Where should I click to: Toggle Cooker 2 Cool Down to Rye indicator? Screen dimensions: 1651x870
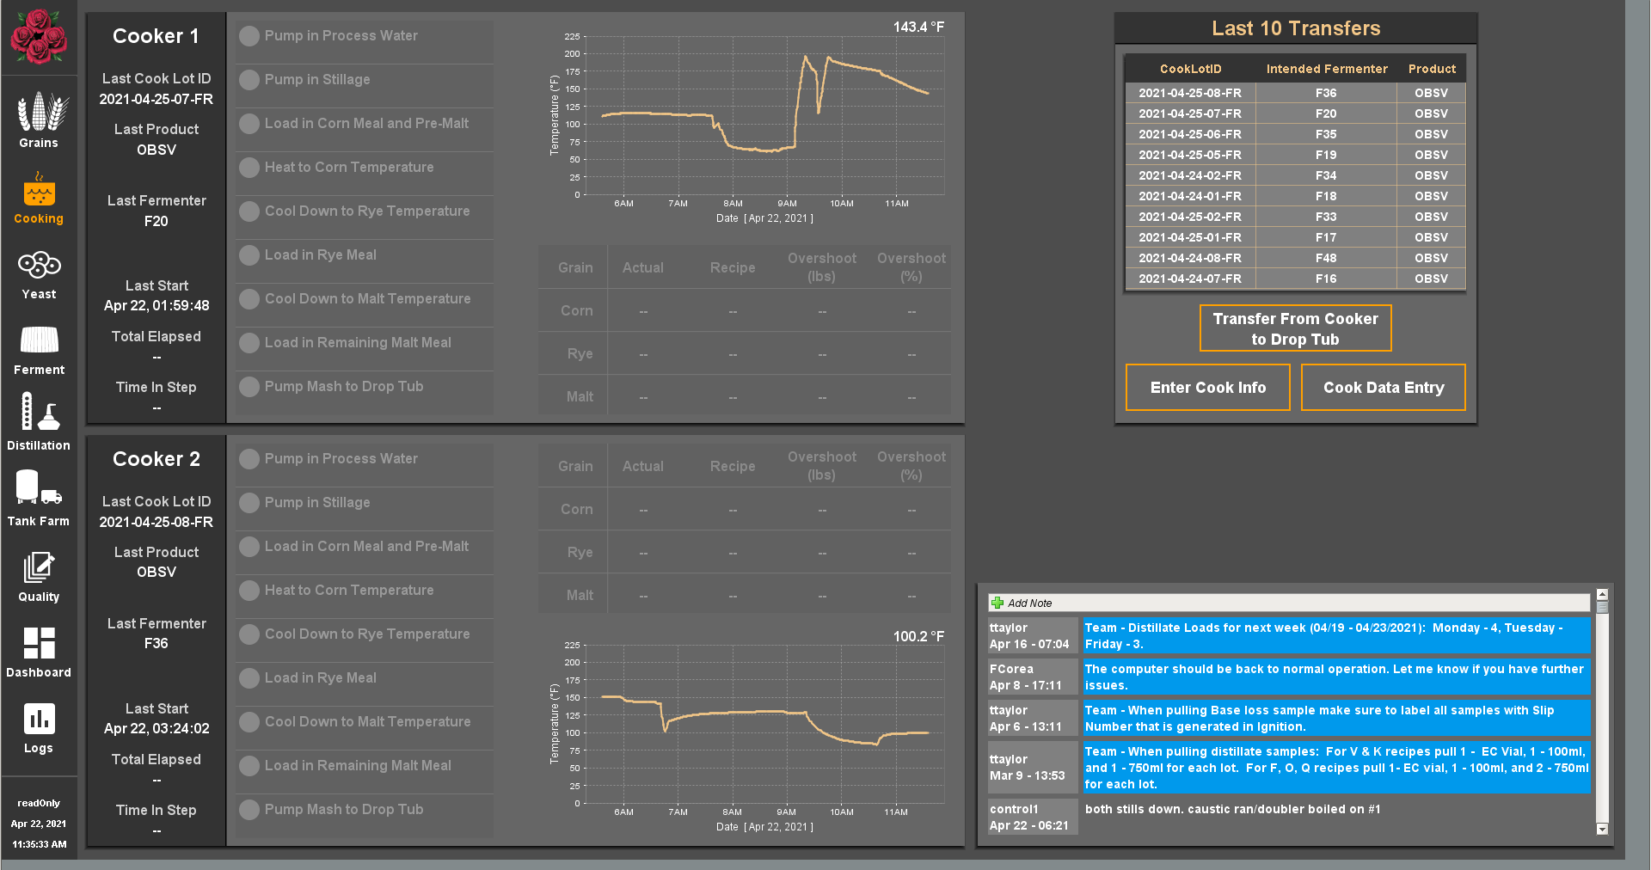pos(249,634)
